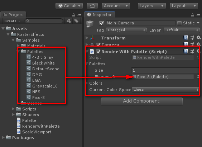Expand the Shaders folder
The height and width of the screenshot is (147, 202).
(13, 115)
